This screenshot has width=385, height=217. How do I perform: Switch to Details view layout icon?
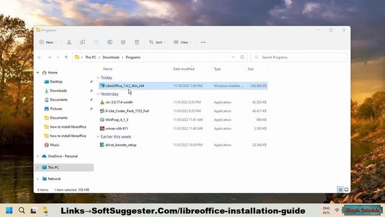click(340, 189)
